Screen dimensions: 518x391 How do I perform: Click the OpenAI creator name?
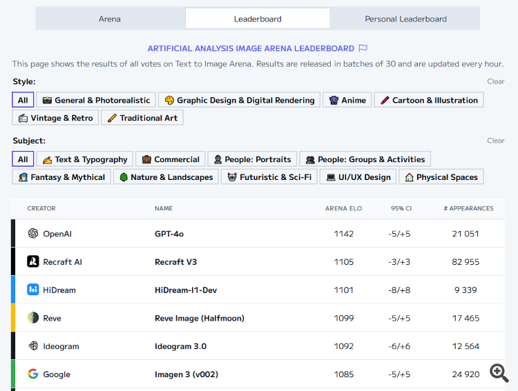click(57, 234)
